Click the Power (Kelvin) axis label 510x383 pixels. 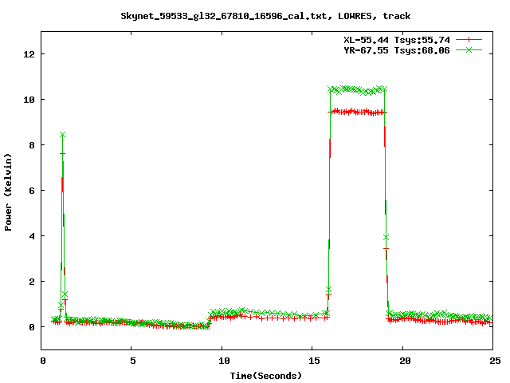point(8,192)
